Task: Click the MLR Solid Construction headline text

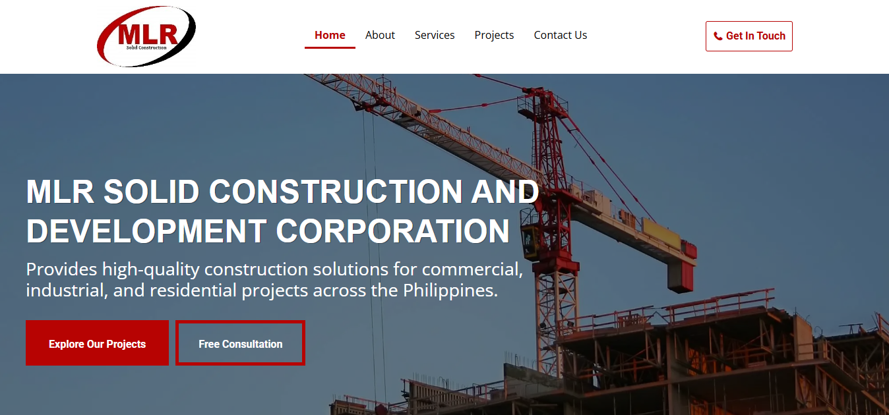Action: [282, 211]
